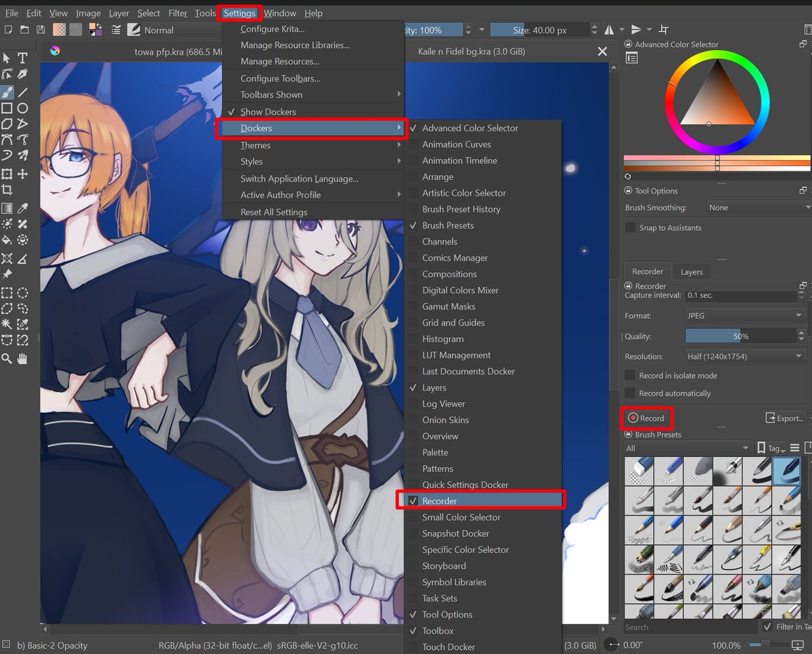Click the Tag button in Brush Presets
812x654 pixels.
point(770,448)
